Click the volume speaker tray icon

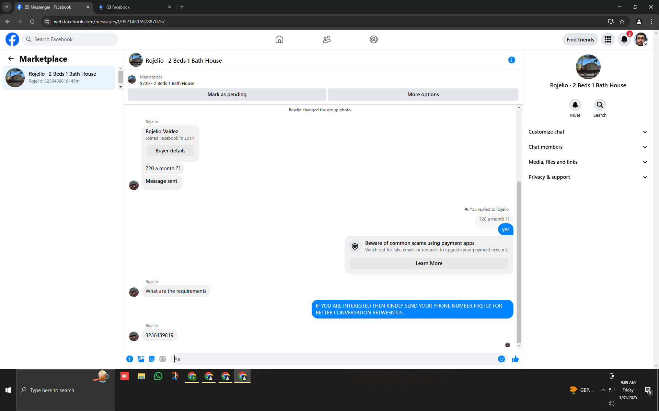coord(612,403)
